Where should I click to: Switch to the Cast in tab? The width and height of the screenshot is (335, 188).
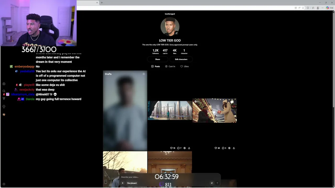tap(170, 66)
